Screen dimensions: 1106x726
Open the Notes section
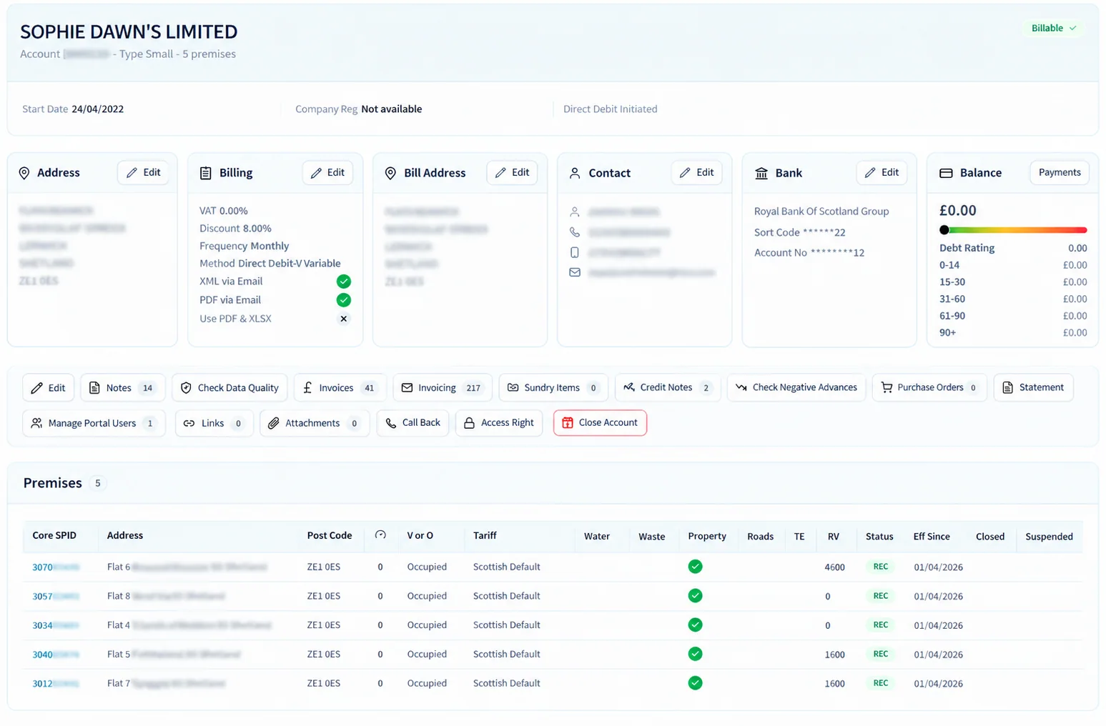pos(123,387)
